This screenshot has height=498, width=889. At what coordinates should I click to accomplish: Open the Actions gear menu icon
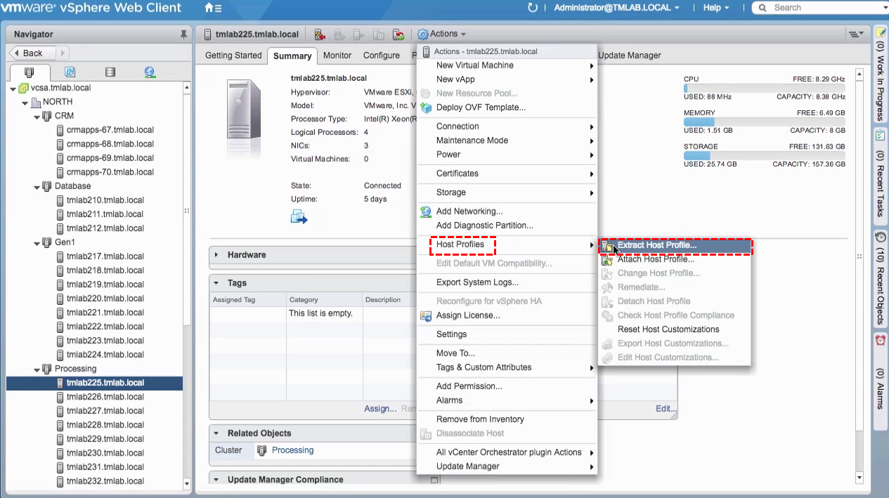[422, 34]
